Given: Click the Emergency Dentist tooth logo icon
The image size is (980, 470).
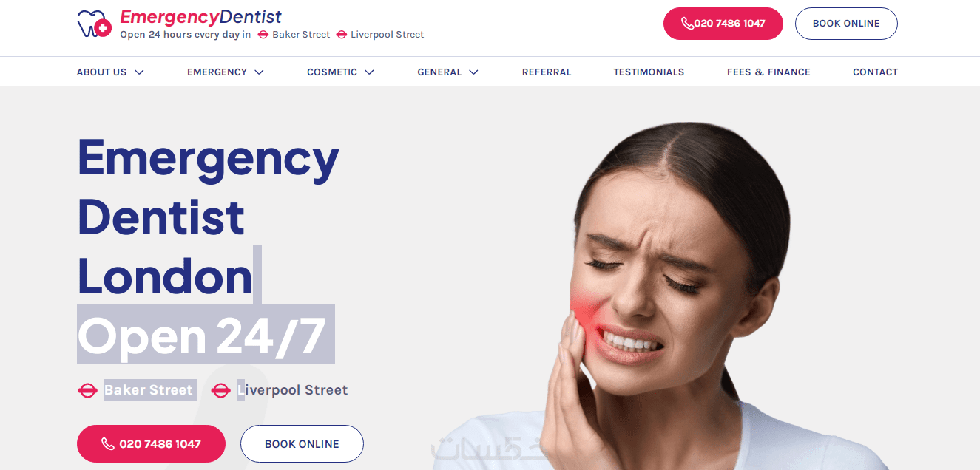Looking at the screenshot, I should tap(94, 24).
